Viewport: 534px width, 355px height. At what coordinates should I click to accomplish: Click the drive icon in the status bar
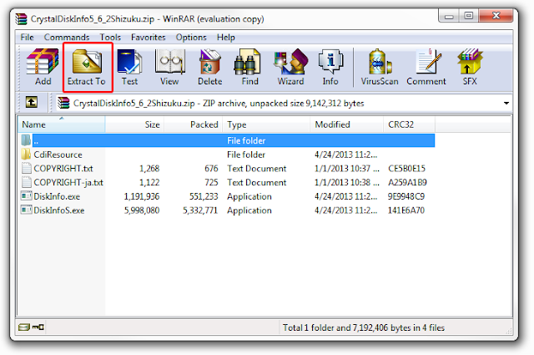24,327
